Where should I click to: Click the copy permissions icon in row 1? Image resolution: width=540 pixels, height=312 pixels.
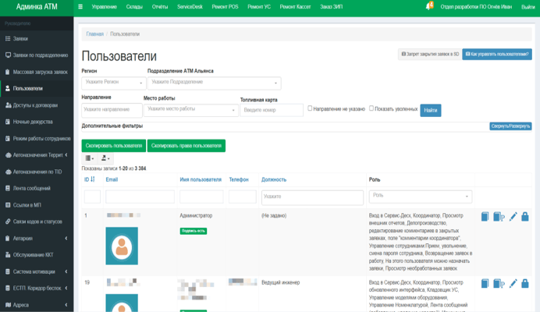coord(499,217)
